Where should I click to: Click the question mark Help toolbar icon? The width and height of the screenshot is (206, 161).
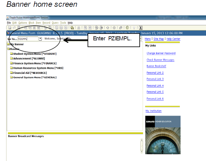tap(127, 28)
